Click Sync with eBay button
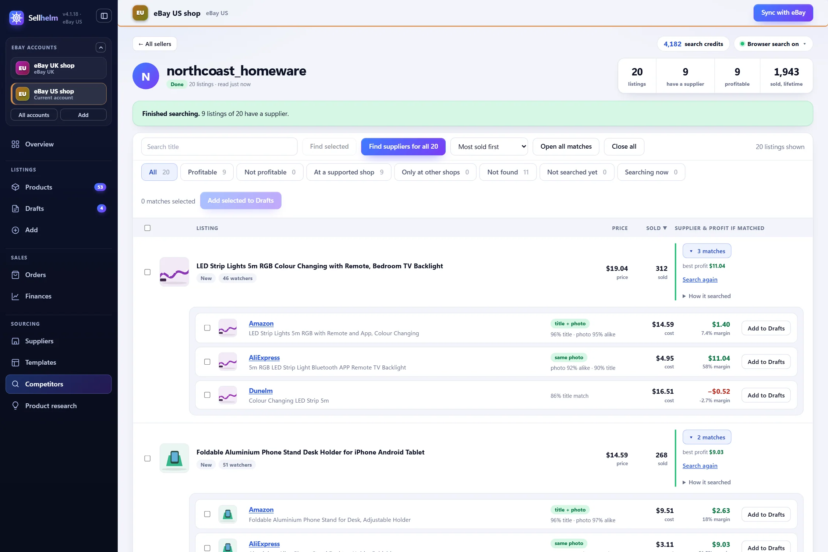Image resolution: width=828 pixels, height=552 pixels. pos(783,13)
